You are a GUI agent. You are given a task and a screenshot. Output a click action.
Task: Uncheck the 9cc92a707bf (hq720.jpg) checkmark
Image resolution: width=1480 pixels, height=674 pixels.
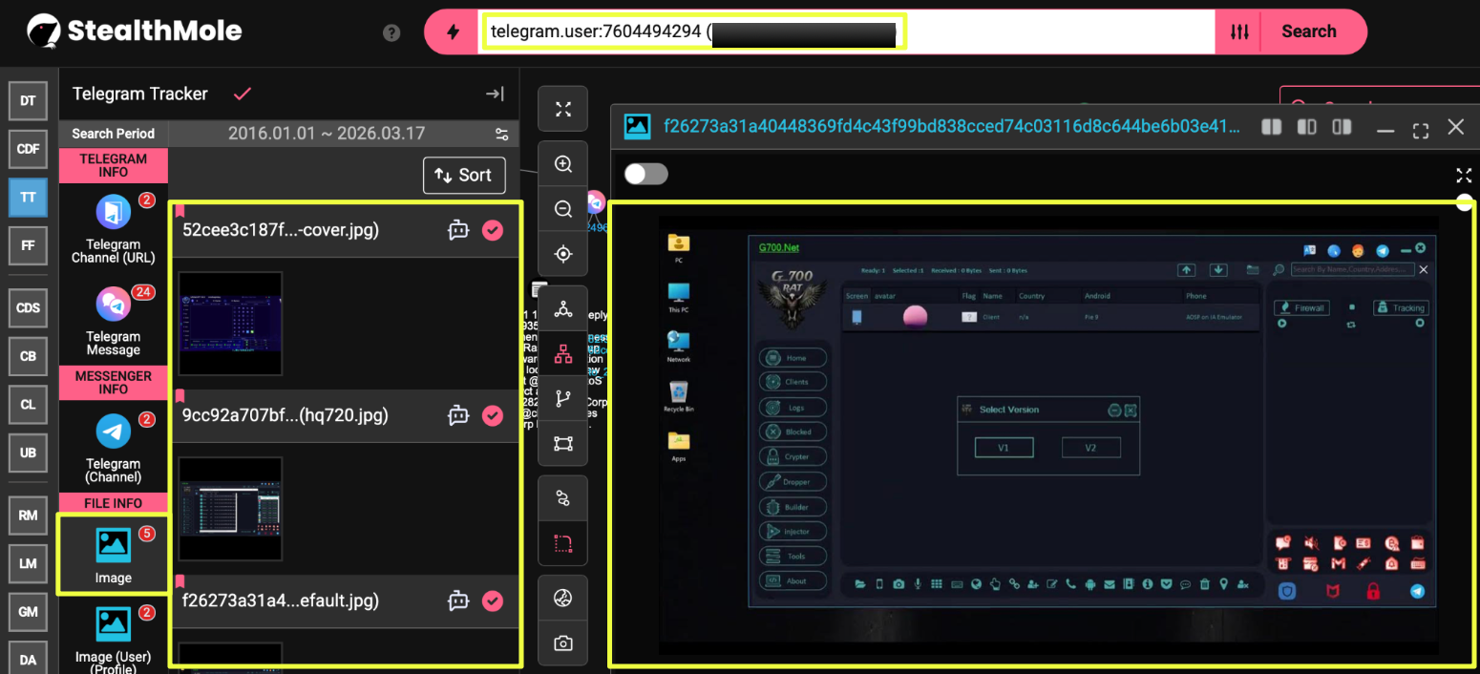tap(493, 415)
